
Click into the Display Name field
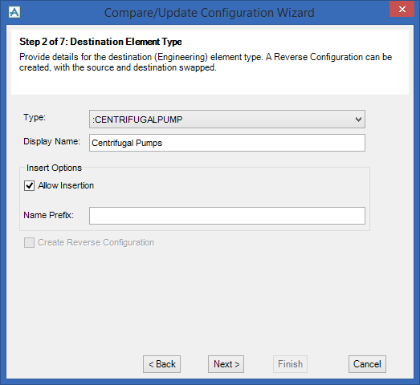[227, 143]
